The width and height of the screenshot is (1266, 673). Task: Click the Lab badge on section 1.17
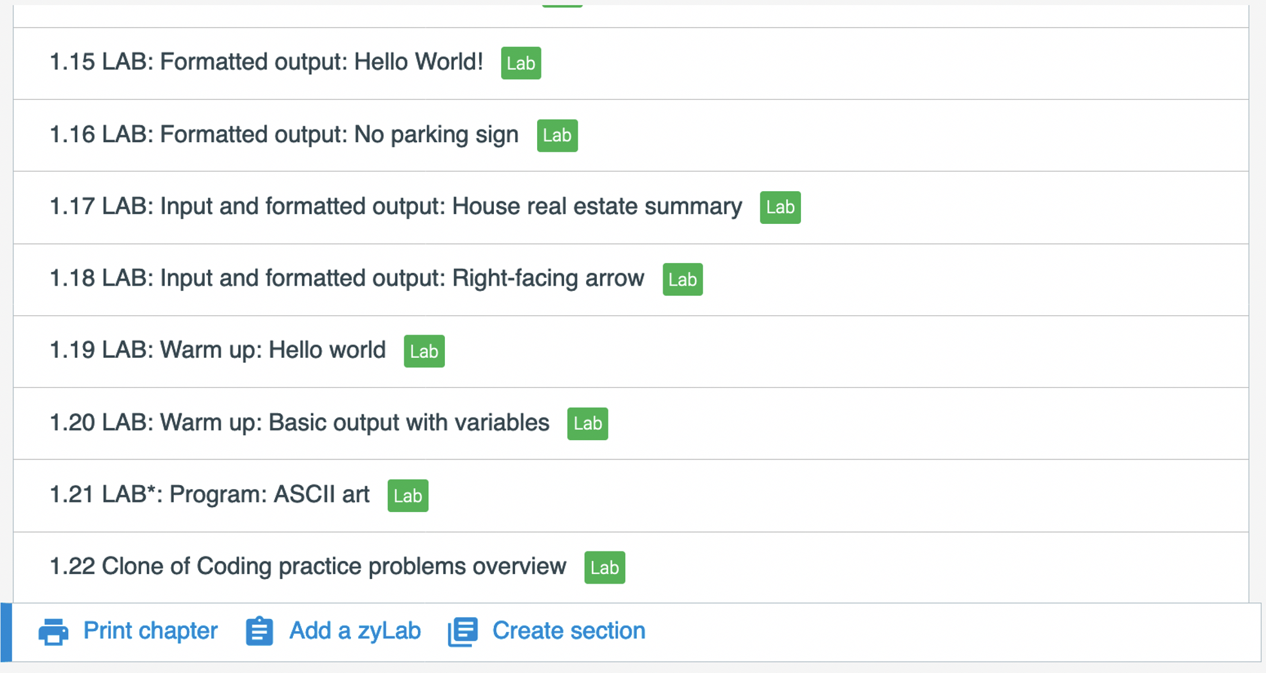pyautogui.click(x=780, y=207)
